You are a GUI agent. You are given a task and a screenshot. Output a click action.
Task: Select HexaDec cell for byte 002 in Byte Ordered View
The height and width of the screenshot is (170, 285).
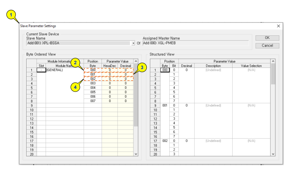pos(110,79)
